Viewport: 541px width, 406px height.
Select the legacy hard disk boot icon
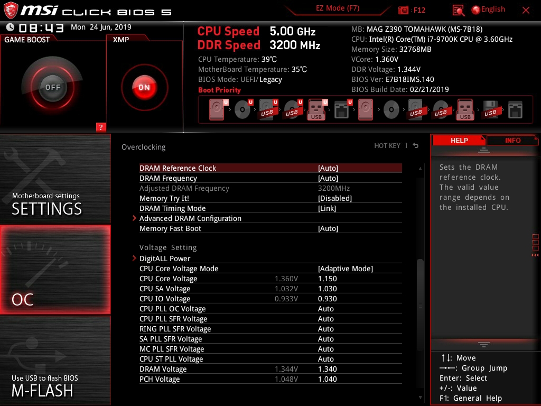366,110
